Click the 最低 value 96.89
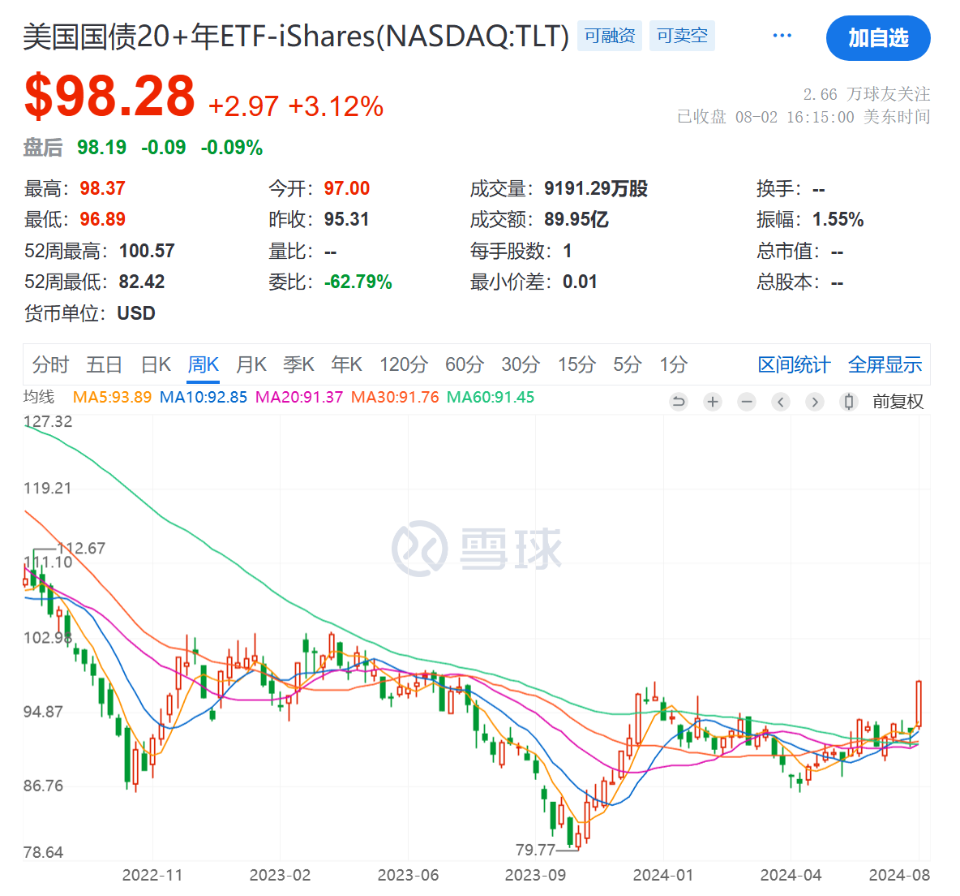The width and height of the screenshot is (960, 896). (x=102, y=219)
